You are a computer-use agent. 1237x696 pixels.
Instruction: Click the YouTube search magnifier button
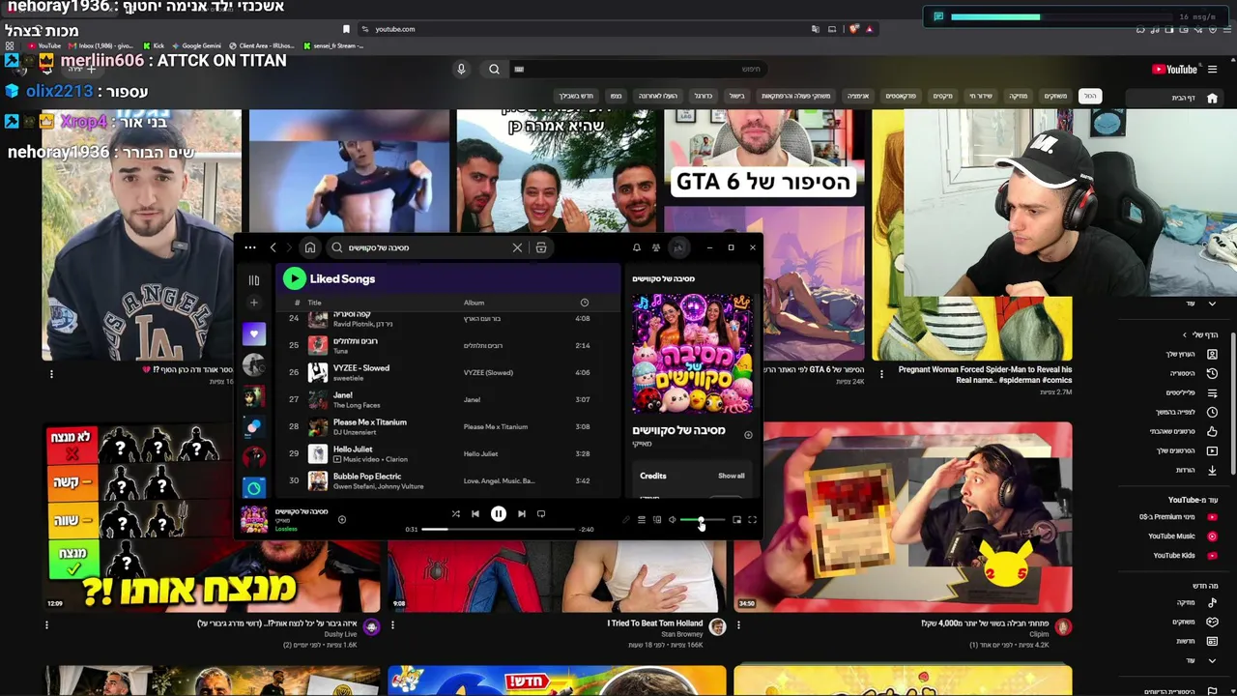click(x=494, y=70)
